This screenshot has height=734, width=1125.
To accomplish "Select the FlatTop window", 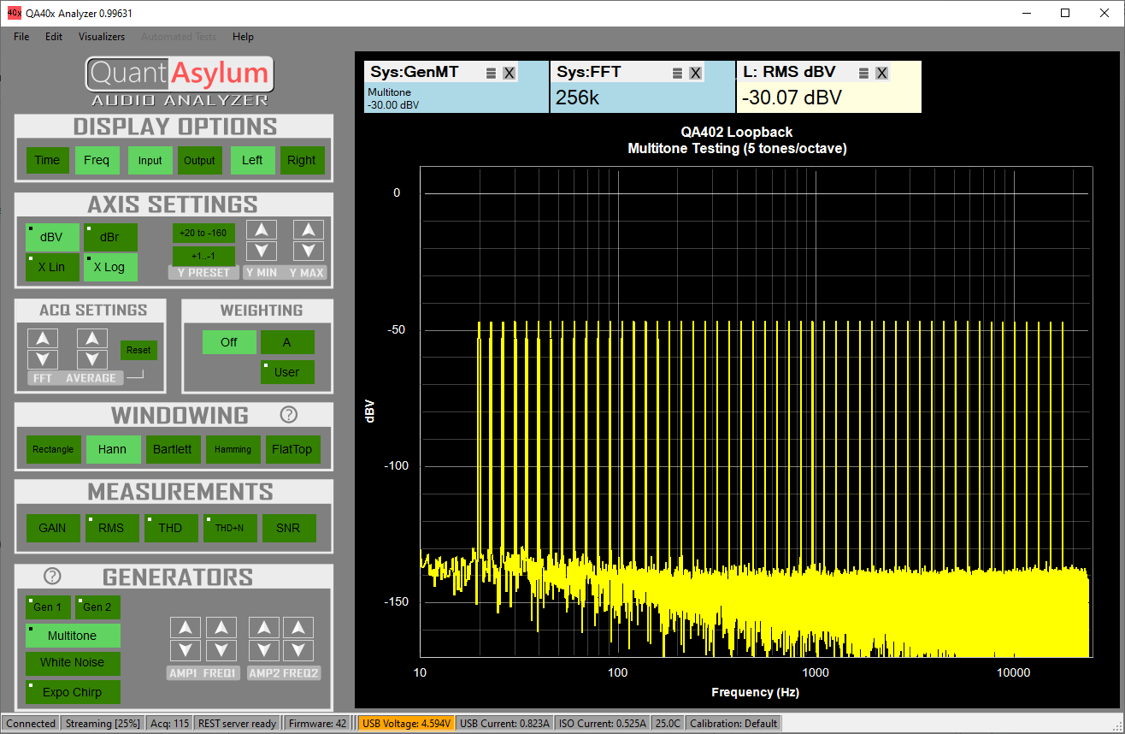I will [x=292, y=449].
